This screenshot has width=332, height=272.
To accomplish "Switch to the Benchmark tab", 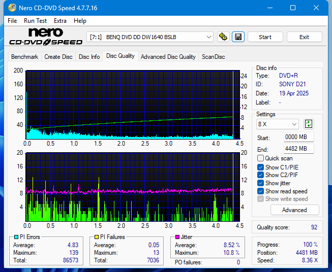I will (24, 57).
